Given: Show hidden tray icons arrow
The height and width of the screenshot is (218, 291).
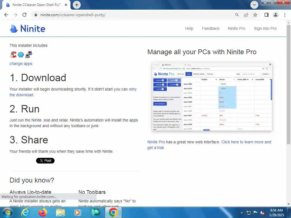Looking at the screenshot, I should [242, 213].
